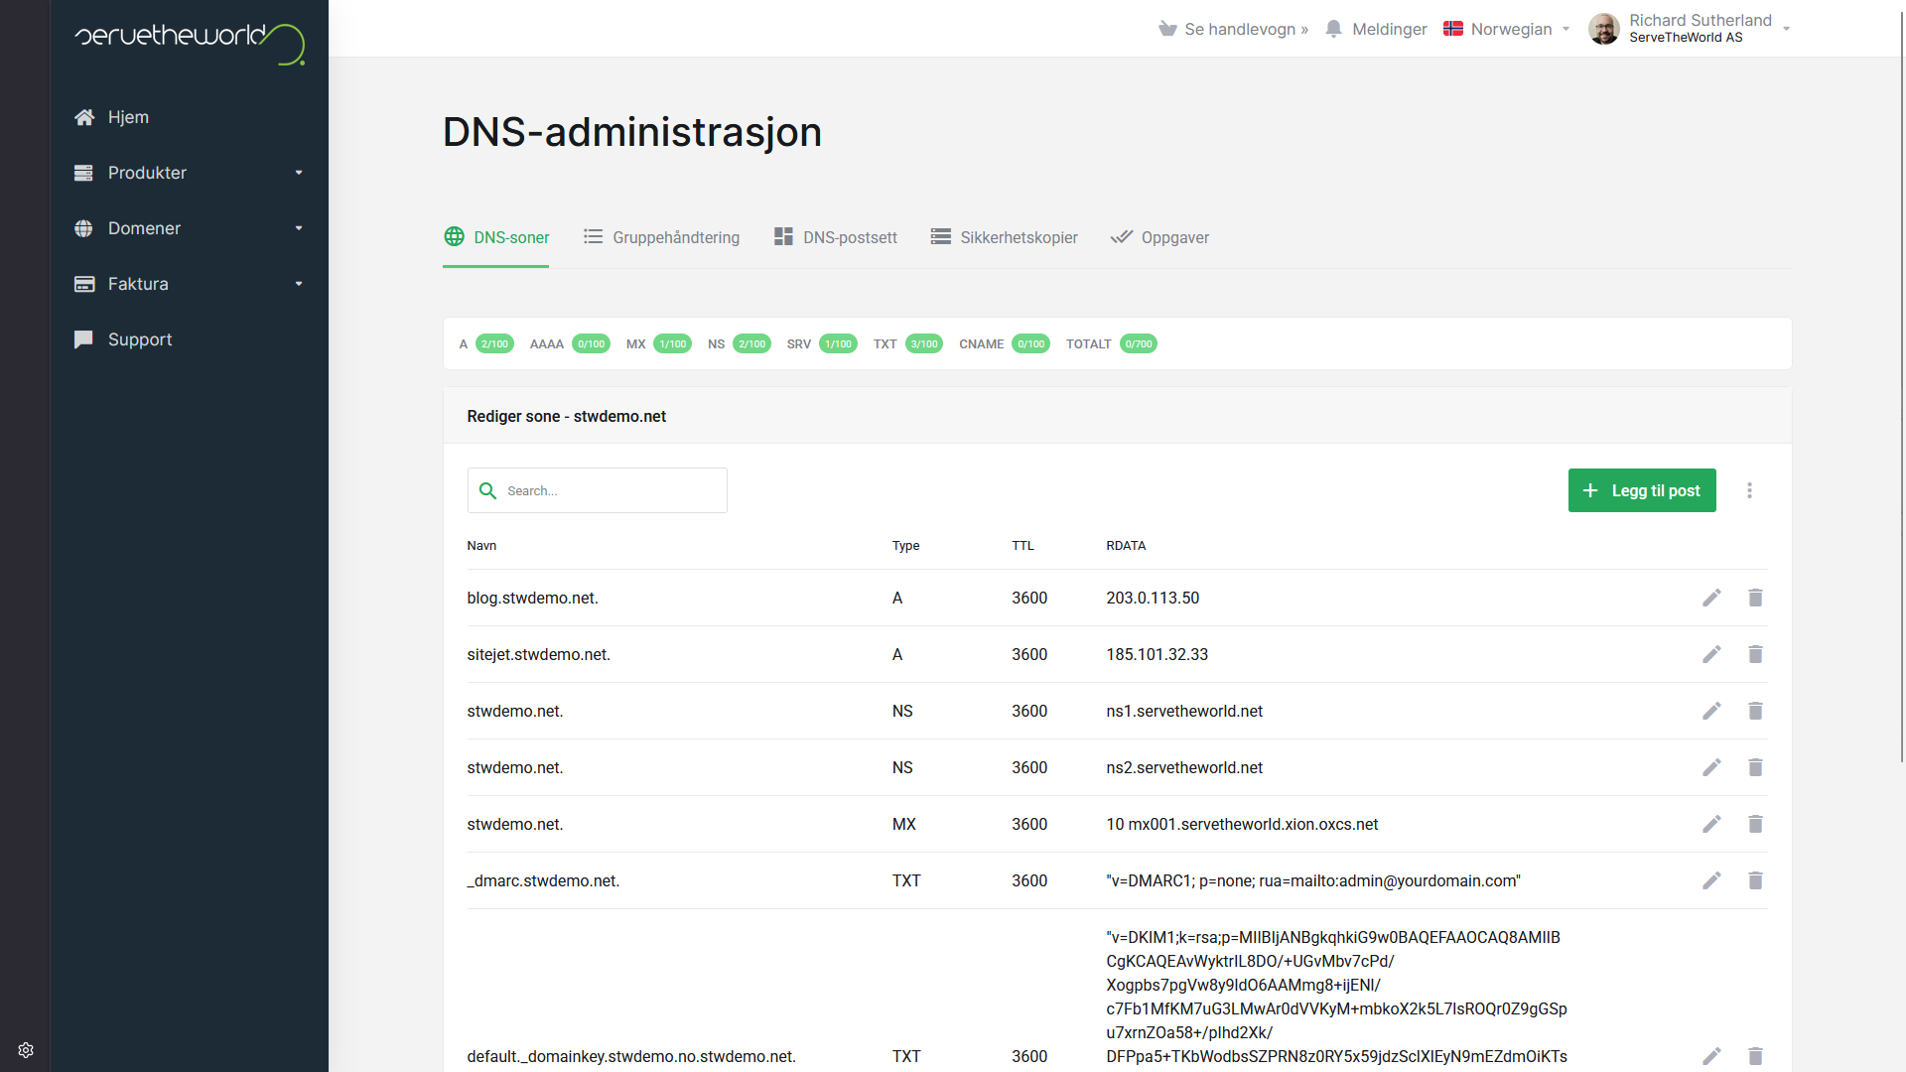
Task: Open Se handlevogn cart link
Action: pyautogui.click(x=1233, y=29)
